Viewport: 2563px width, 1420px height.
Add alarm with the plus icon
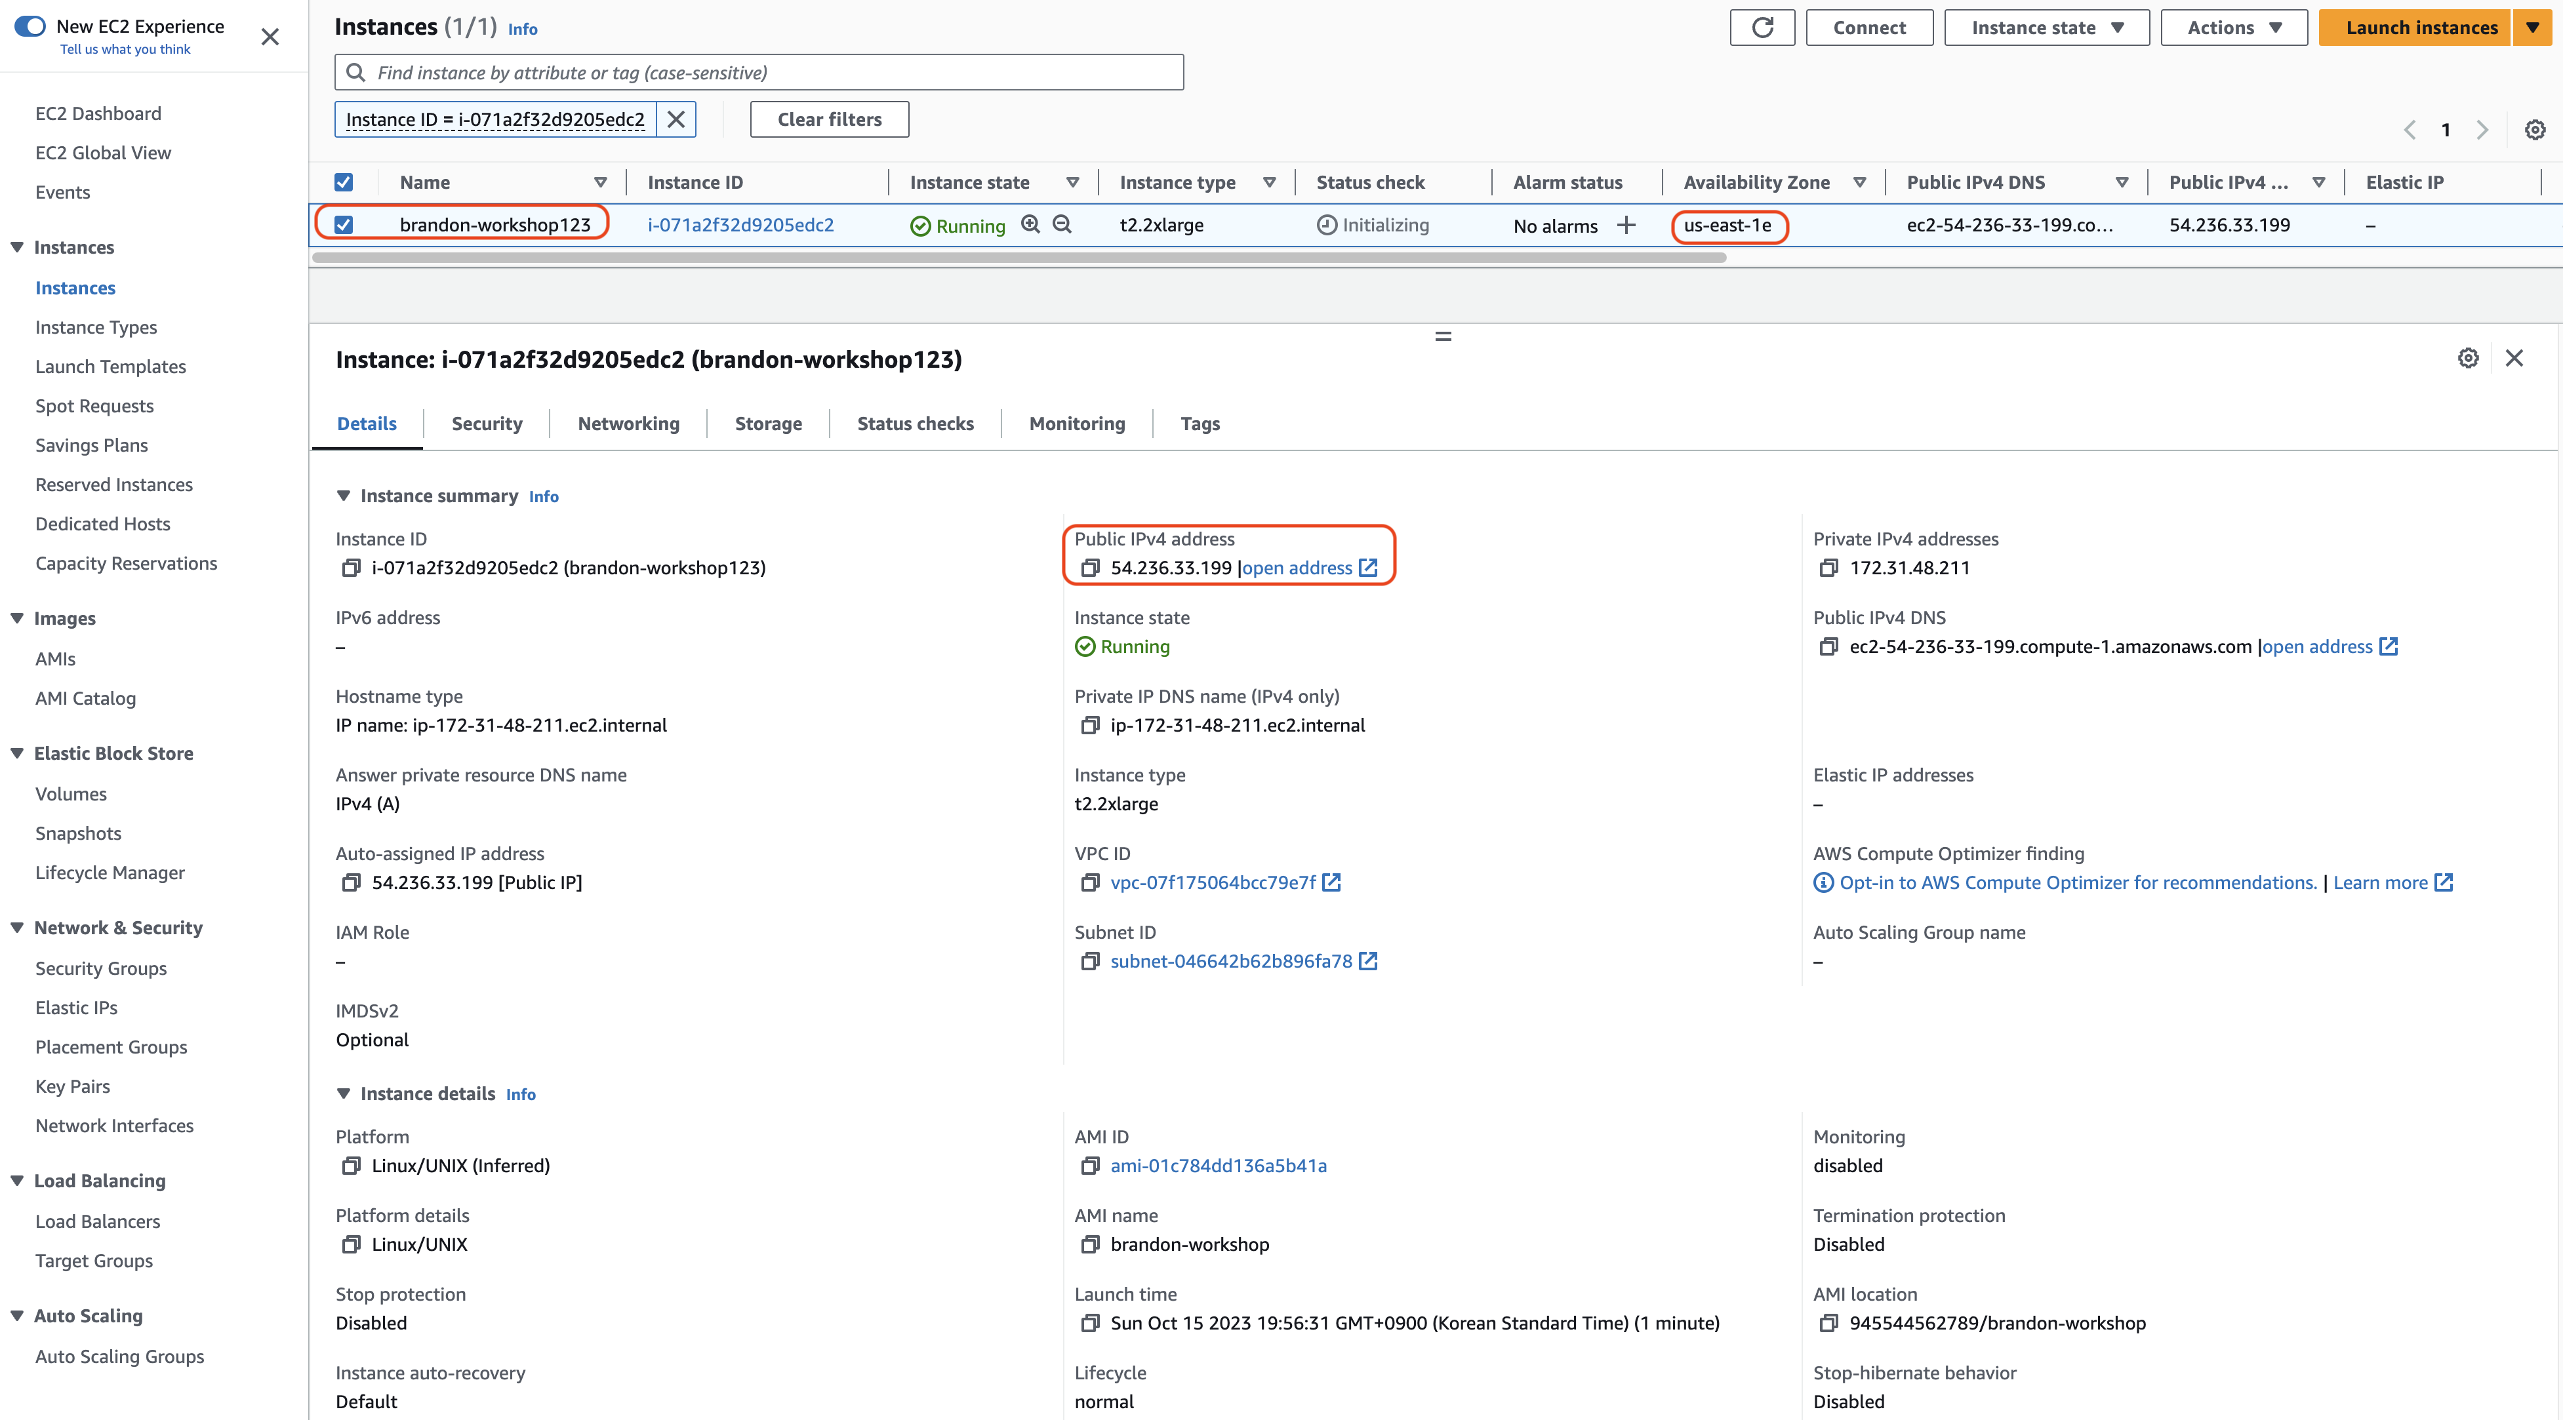(x=1626, y=226)
